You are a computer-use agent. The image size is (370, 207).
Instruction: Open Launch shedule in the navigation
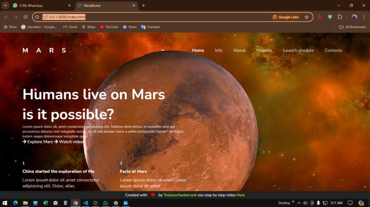pos(298,50)
